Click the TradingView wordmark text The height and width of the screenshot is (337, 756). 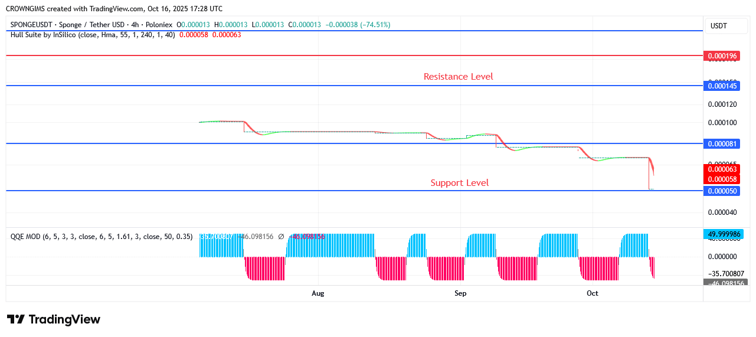pos(64,319)
